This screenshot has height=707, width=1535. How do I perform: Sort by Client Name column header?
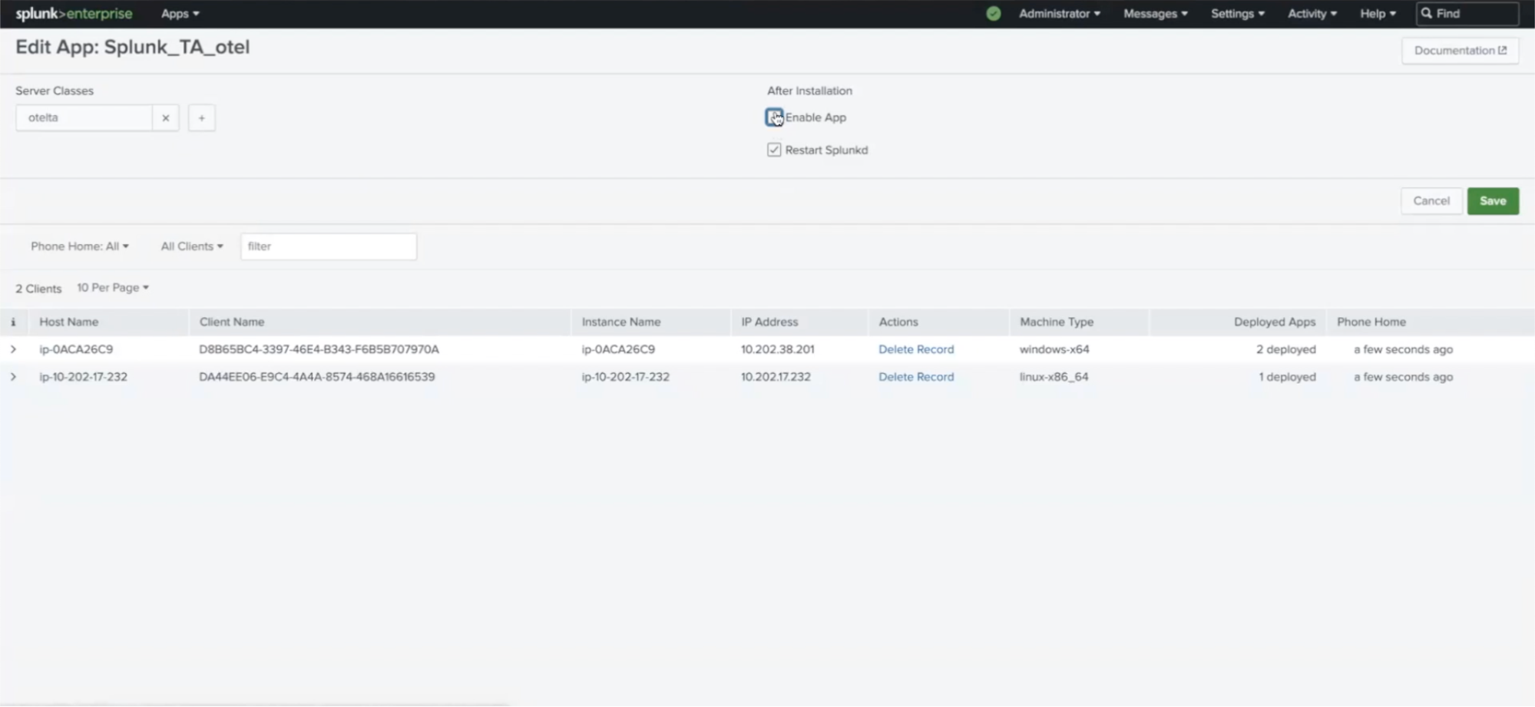[232, 322]
